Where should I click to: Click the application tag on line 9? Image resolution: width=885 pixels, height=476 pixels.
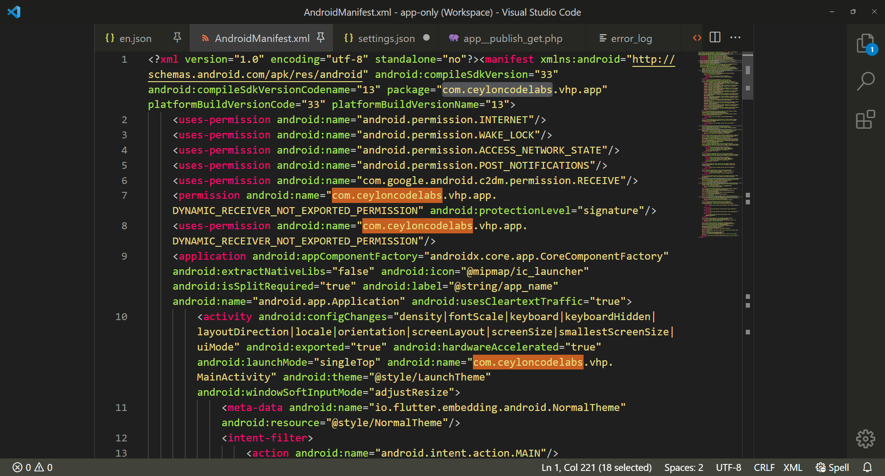pyautogui.click(x=212, y=256)
